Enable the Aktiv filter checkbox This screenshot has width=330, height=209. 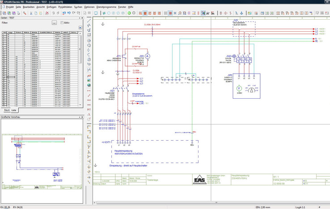pos(62,23)
